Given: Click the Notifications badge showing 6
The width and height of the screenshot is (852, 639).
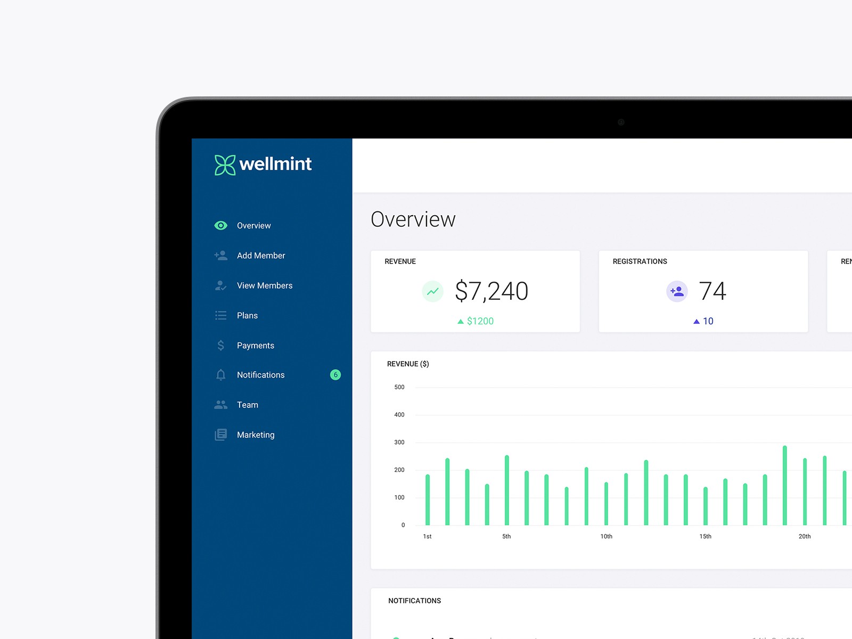Looking at the screenshot, I should (x=335, y=375).
